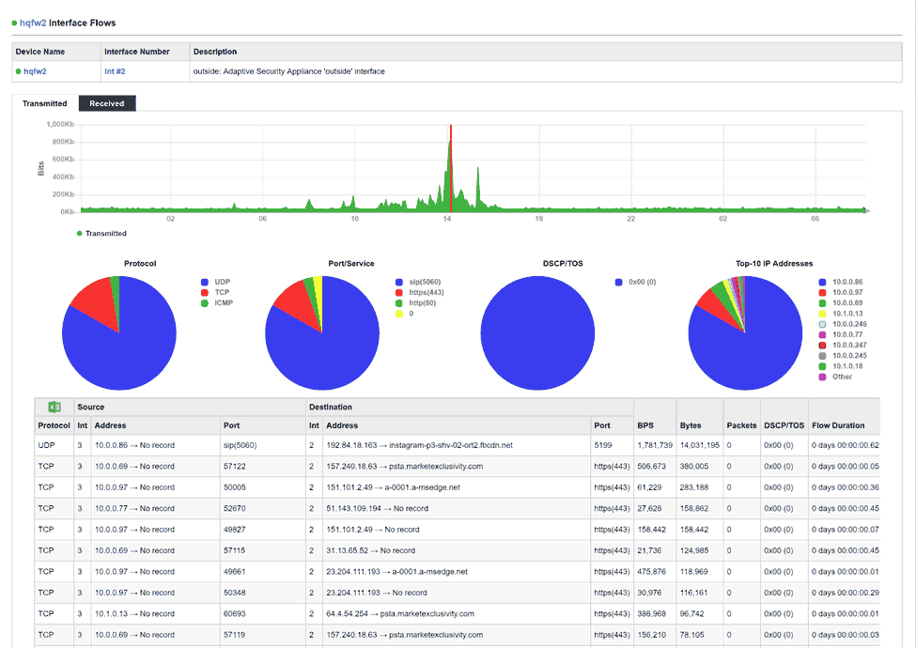This screenshot has width=916, height=648.
Task: Click the 0x00 slice in DSCP/TOS pie
Action: coord(537,333)
